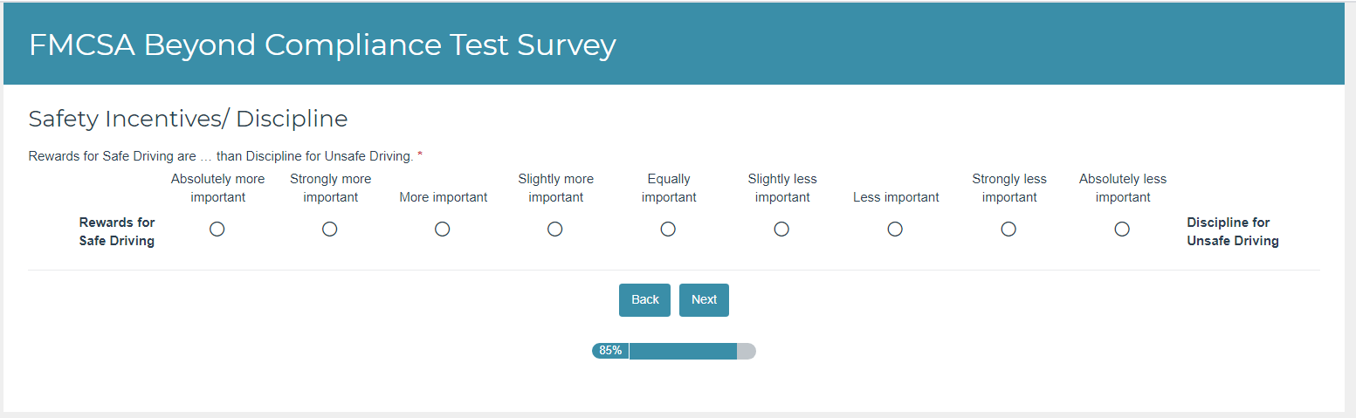Click the filled survey progress bar
The image size is (1356, 418).
click(x=683, y=351)
